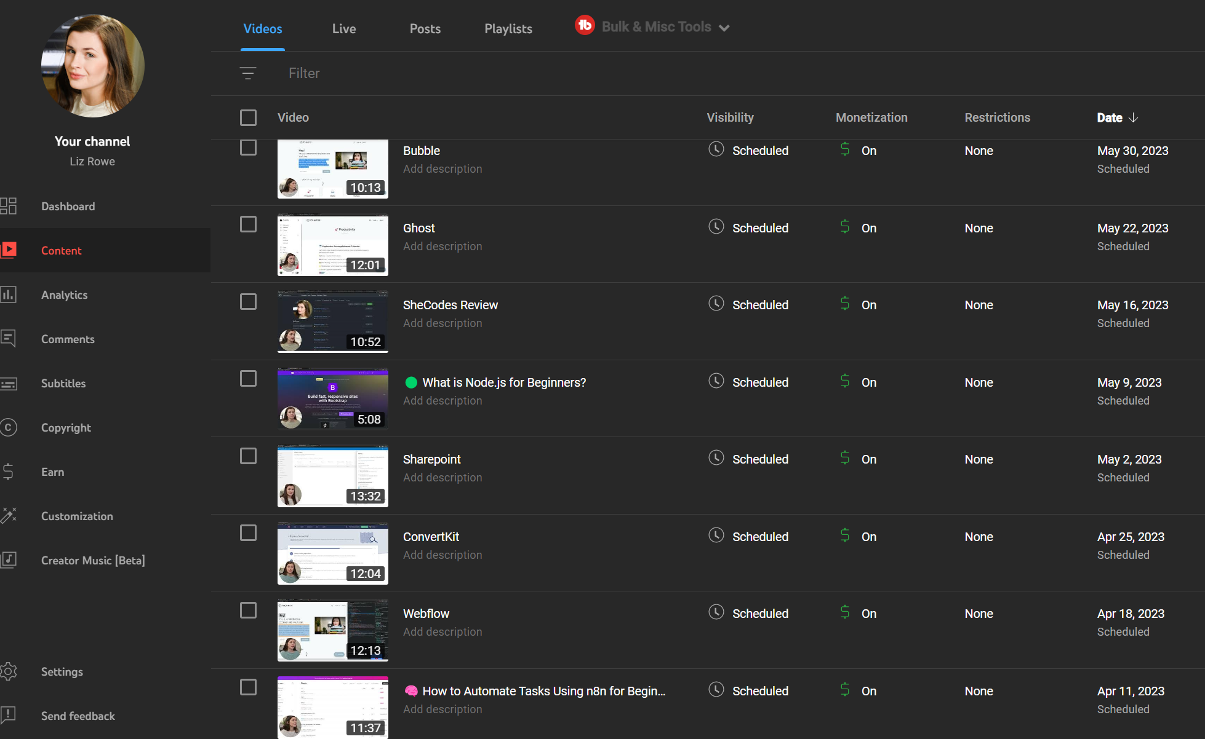Click the Restrictions column header
The width and height of the screenshot is (1205, 739).
(x=997, y=117)
